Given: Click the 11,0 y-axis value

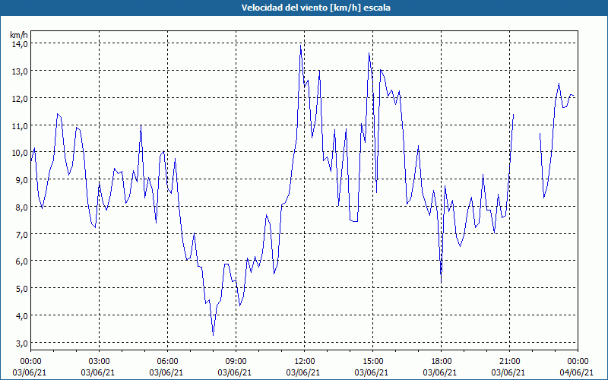Looking at the screenshot, I should click(19, 125).
